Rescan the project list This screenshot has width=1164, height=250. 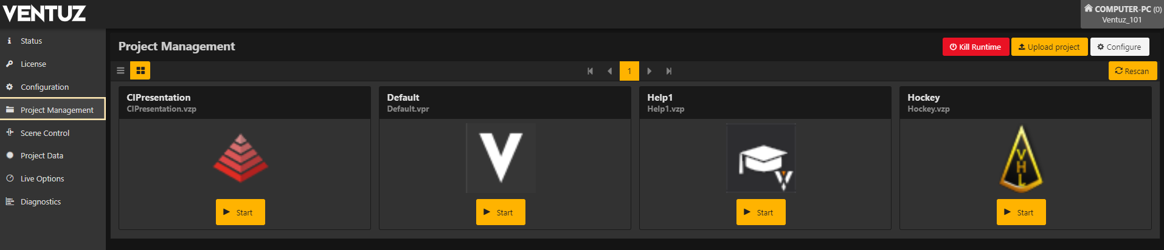[x=1132, y=71]
